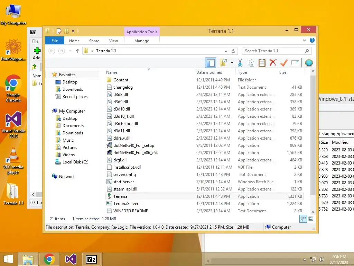Image resolution: width=354 pixels, height=266 pixels.
Task: Click the folder options icon in toolbar
Action: [223, 63]
